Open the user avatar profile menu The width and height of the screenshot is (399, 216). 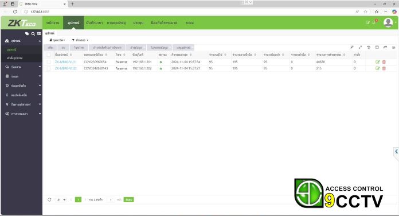tap(388, 22)
